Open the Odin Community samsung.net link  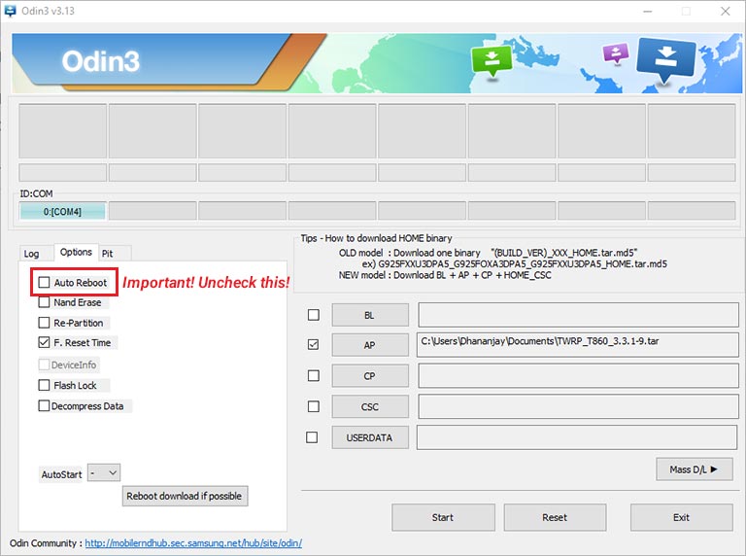click(x=193, y=543)
